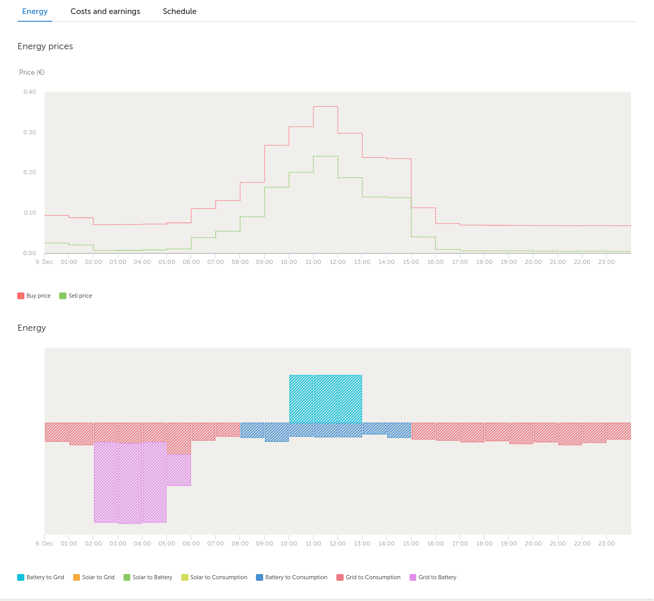Toggle the Grid to Consumption legend item

coord(369,577)
